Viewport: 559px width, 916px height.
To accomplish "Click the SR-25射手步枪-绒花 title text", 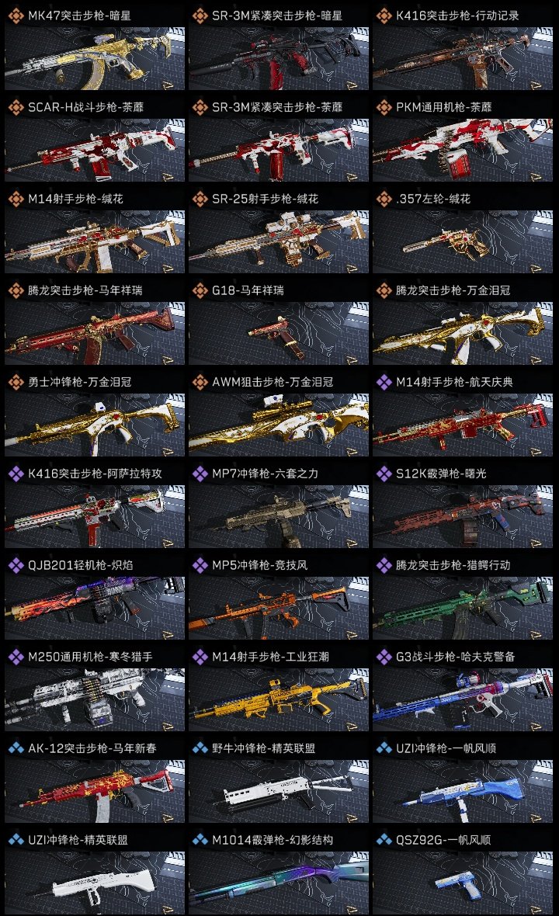I will tap(266, 200).
